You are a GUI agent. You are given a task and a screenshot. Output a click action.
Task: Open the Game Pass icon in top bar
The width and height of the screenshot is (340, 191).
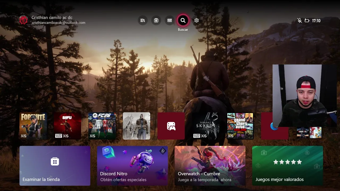pos(170,20)
